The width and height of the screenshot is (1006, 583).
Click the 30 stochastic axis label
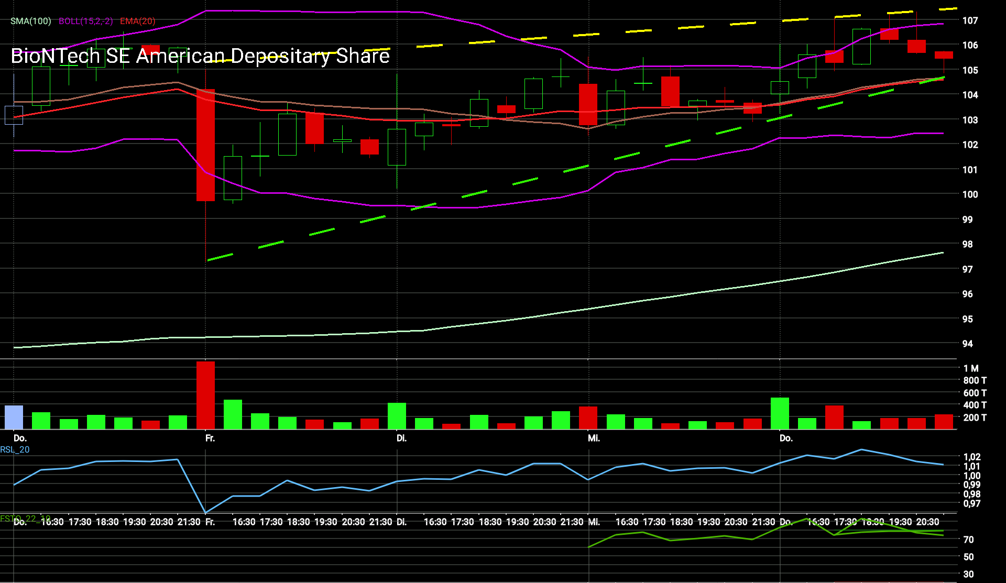[x=968, y=574]
